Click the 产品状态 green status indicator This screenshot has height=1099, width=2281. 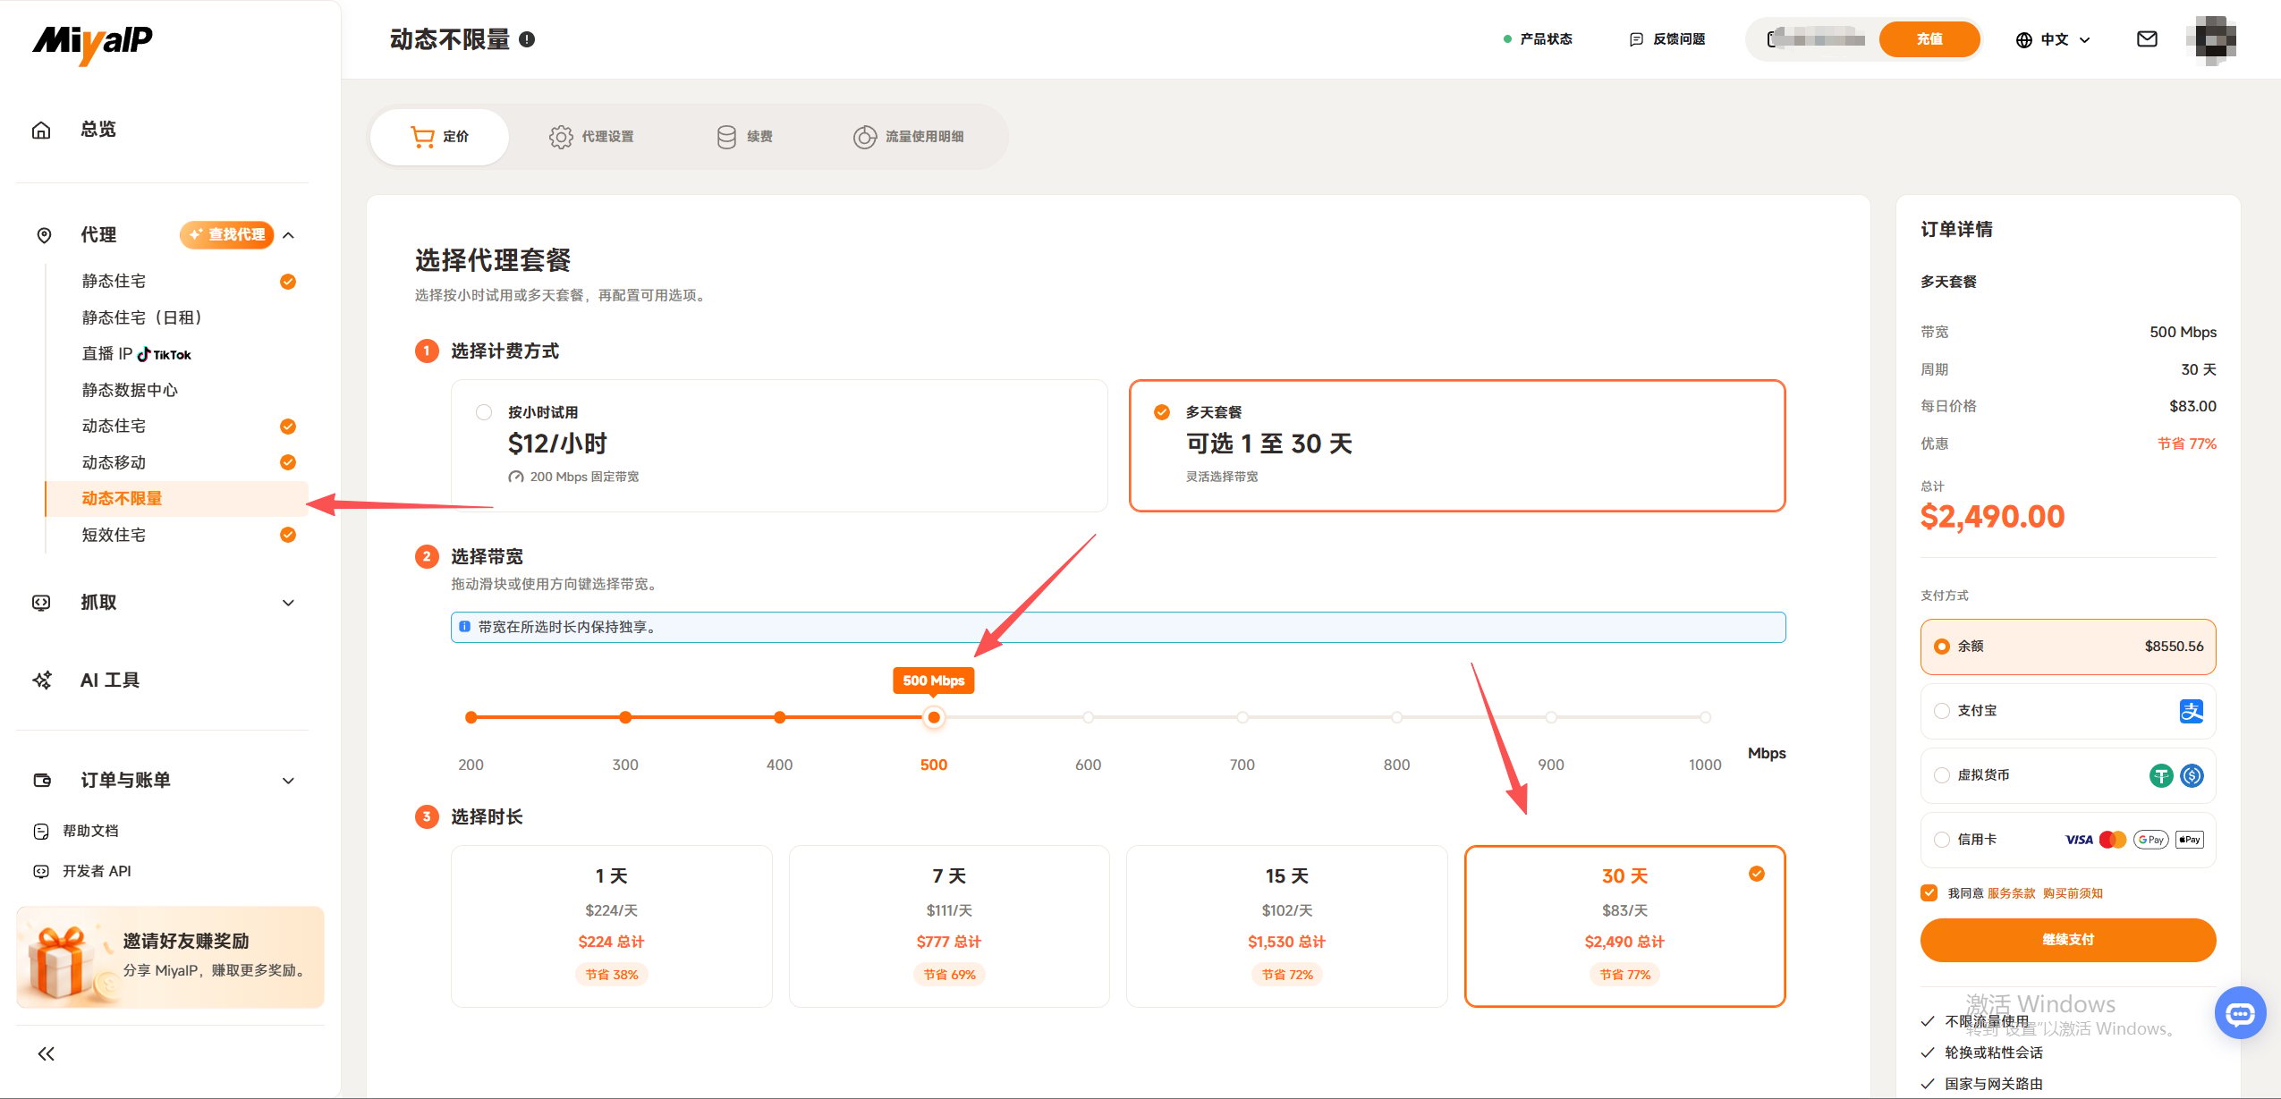pyautogui.click(x=1507, y=39)
